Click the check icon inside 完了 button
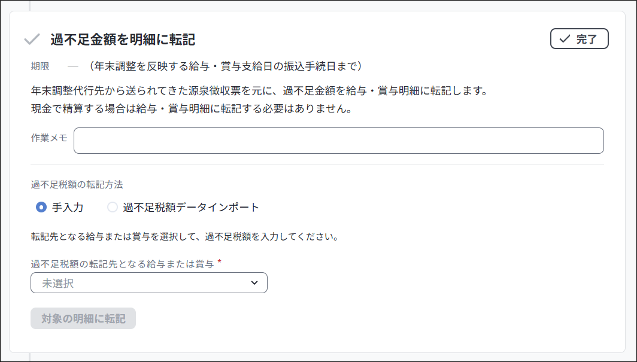 pyautogui.click(x=564, y=39)
